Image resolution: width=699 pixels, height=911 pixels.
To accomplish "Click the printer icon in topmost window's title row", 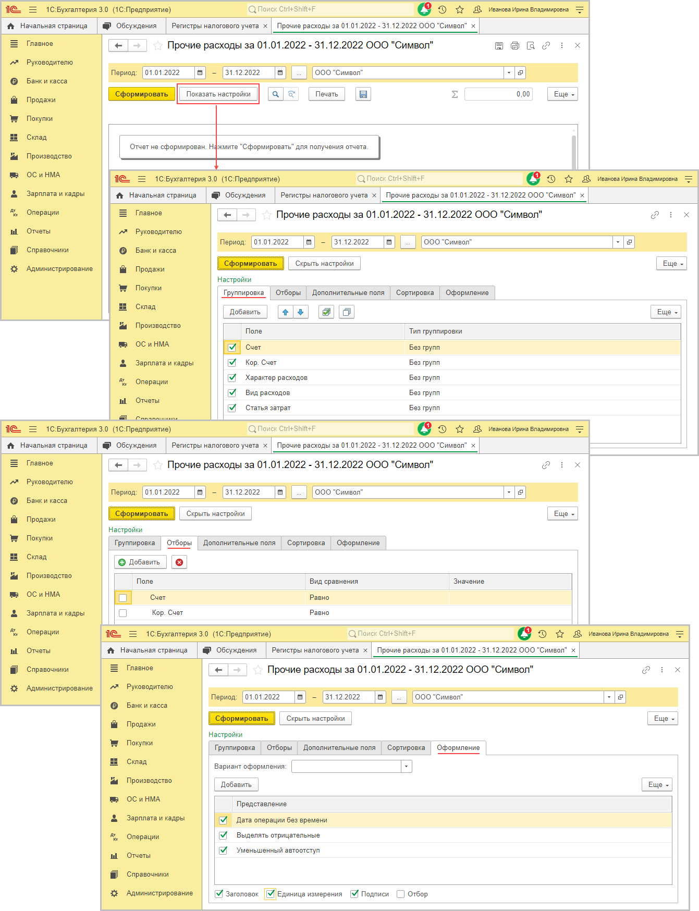I will click(515, 46).
